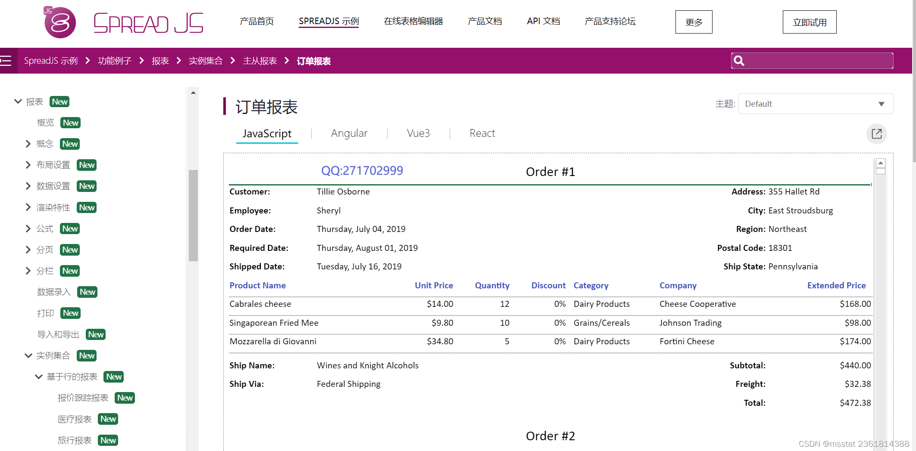This screenshot has width=916, height=451.
Task: Open demo in new window icon
Action: point(876,134)
